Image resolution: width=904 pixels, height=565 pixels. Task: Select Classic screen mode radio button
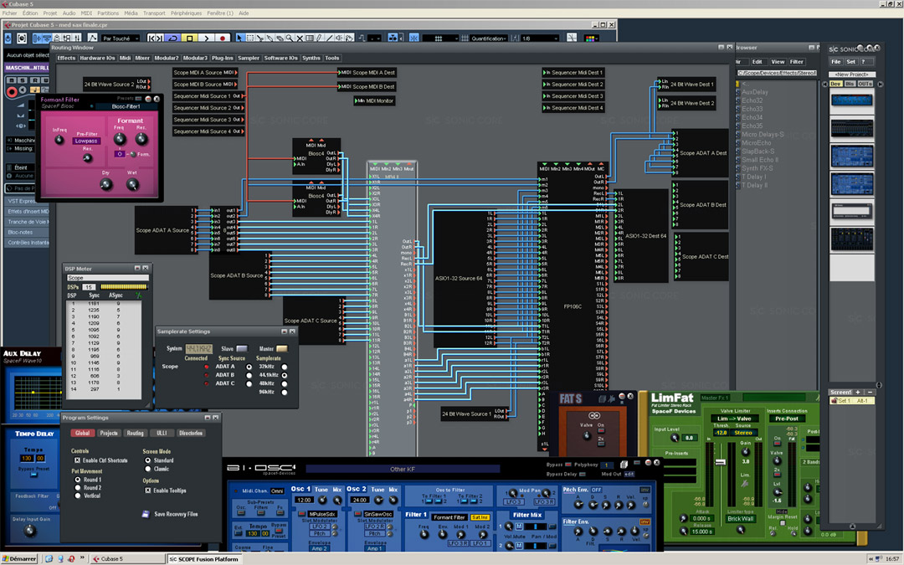(147, 470)
